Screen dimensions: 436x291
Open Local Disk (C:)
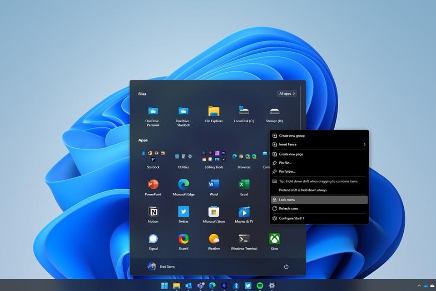[x=244, y=114]
